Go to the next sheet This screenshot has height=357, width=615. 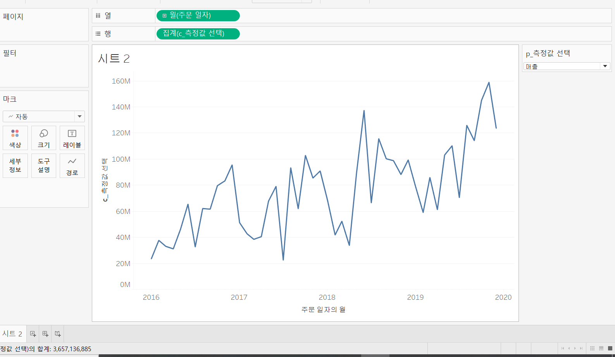(x=575, y=348)
